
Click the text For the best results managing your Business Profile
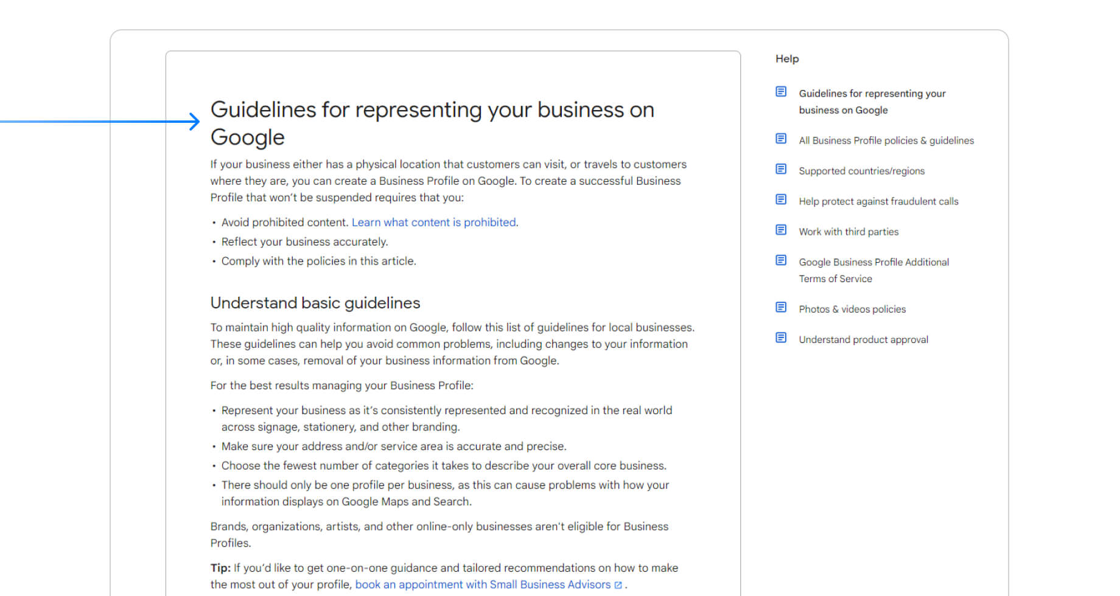(341, 386)
